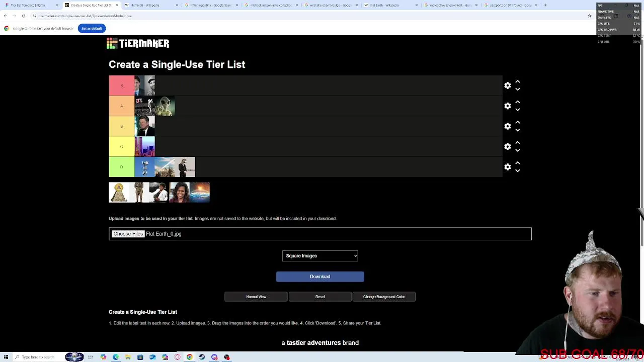Viewport: 644px width, 362px height.
Task: Move A tier row down with arrow
Action: click(x=517, y=110)
